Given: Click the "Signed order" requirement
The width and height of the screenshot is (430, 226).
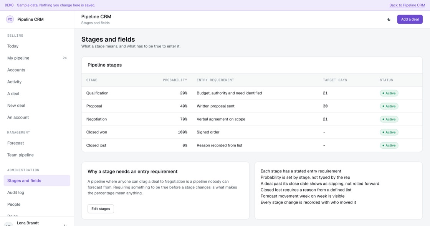Looking at the screenshot, I should [x=208, y=132].
